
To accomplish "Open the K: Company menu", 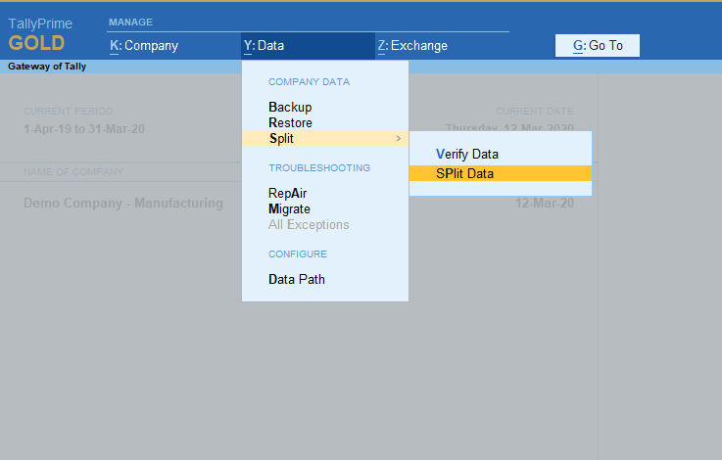I will click(144, 45).
